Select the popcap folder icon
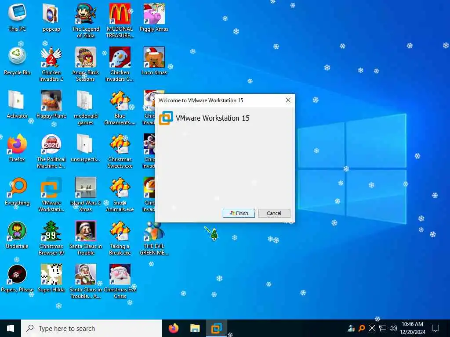The height and width of the screenshot is (337, 450). pos(51,17)
